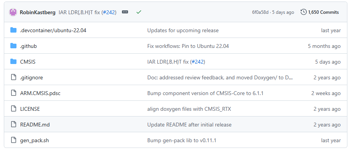Open the ARM.CMSIS.pdsc file

click(40, 94)
